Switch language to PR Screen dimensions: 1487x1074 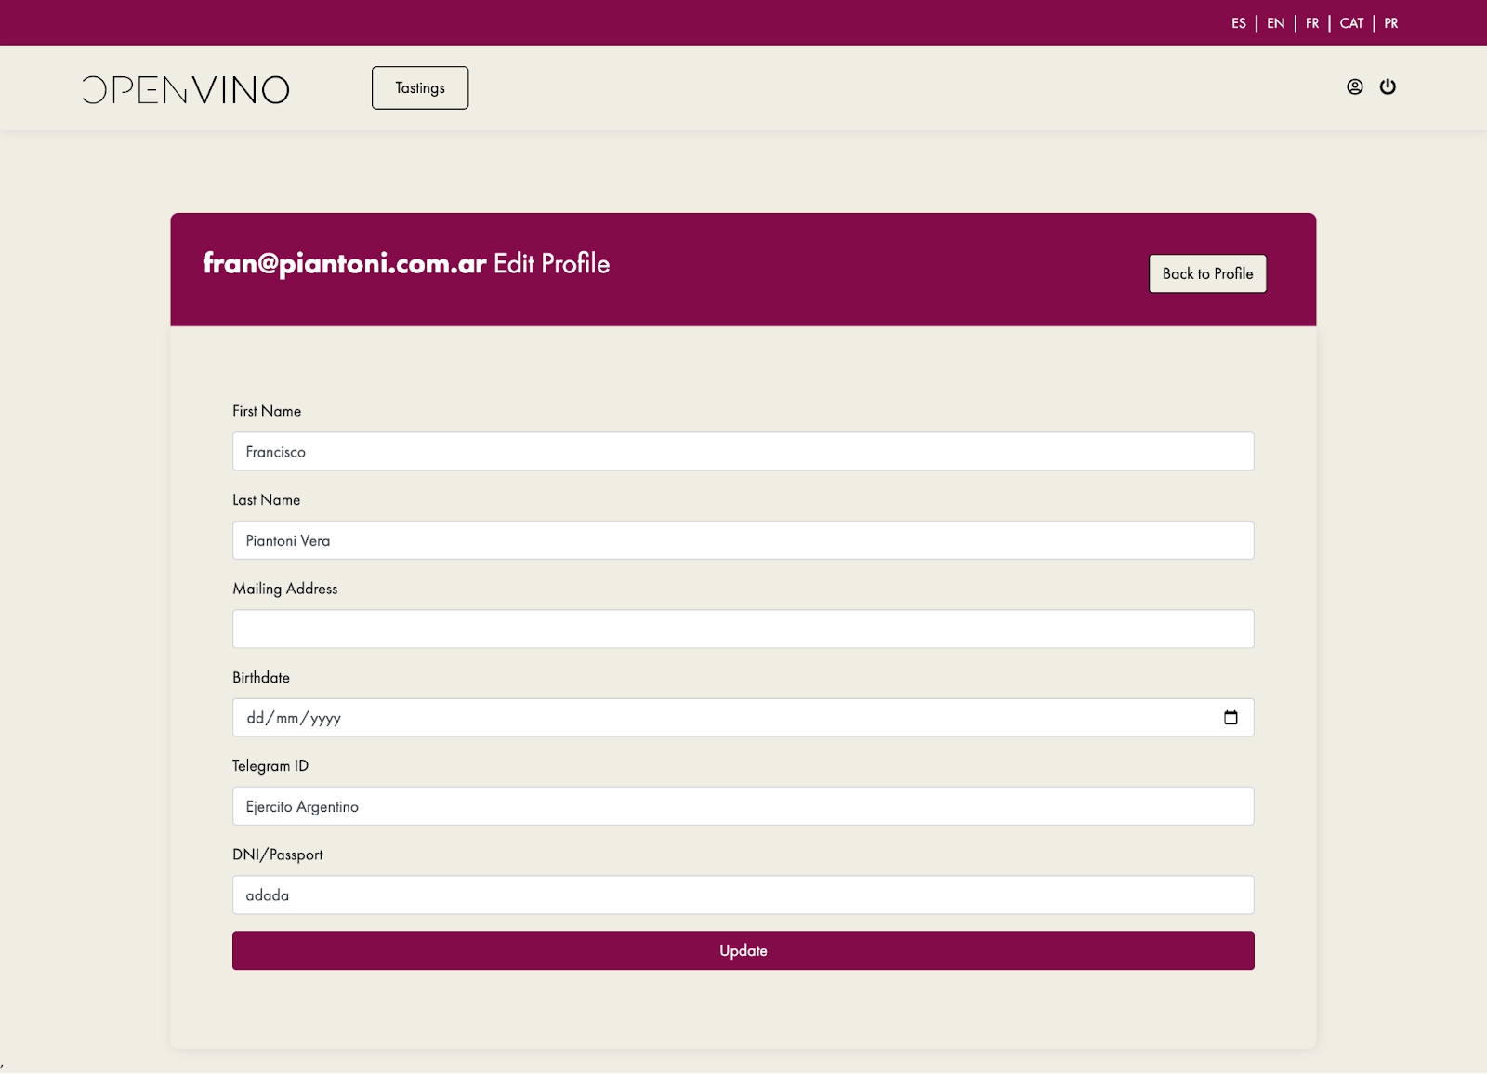[1391, 23]
